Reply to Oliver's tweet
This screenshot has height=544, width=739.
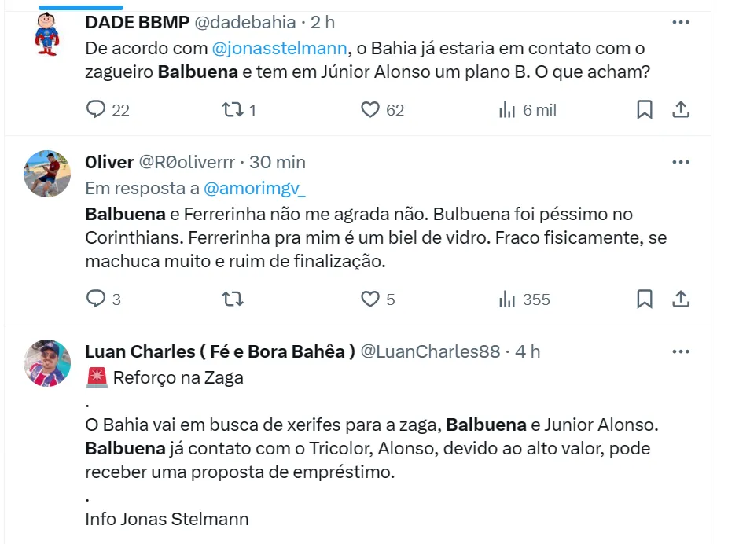[96, 299]
